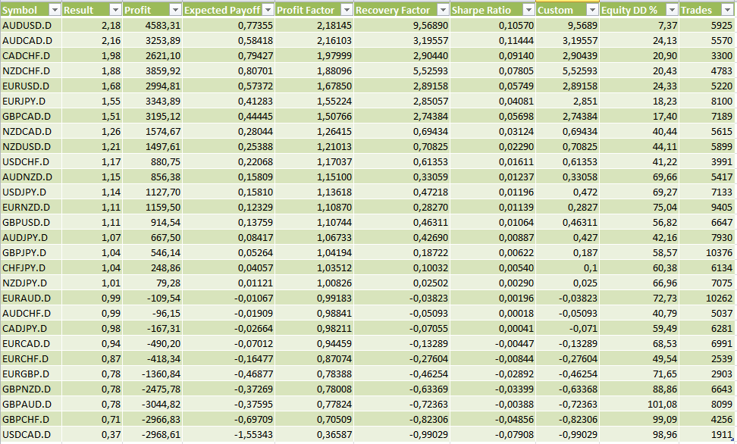The height and width of the screenshot is (444, 737).
Task: Select the CHFJPY.D symbol cell
Action: 31,267
